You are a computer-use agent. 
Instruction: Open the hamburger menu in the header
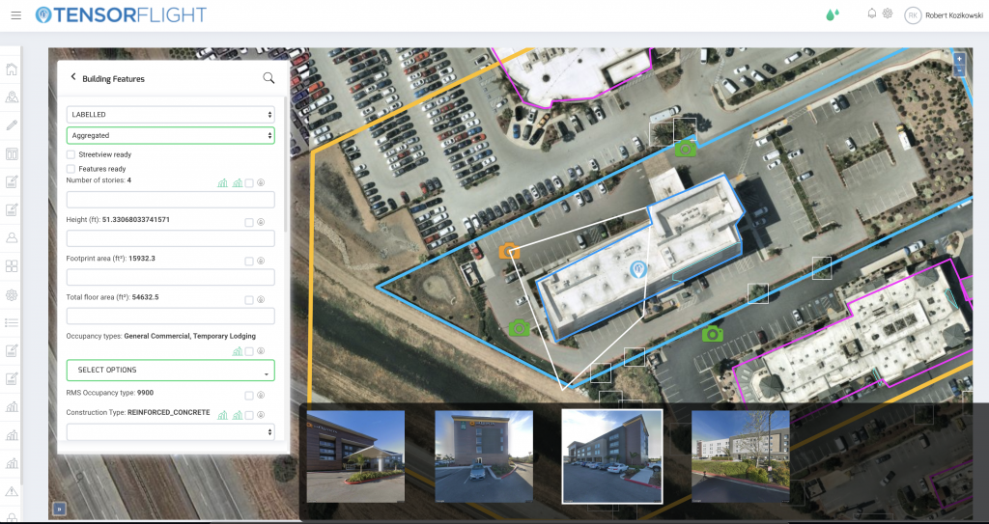point(15,15)
